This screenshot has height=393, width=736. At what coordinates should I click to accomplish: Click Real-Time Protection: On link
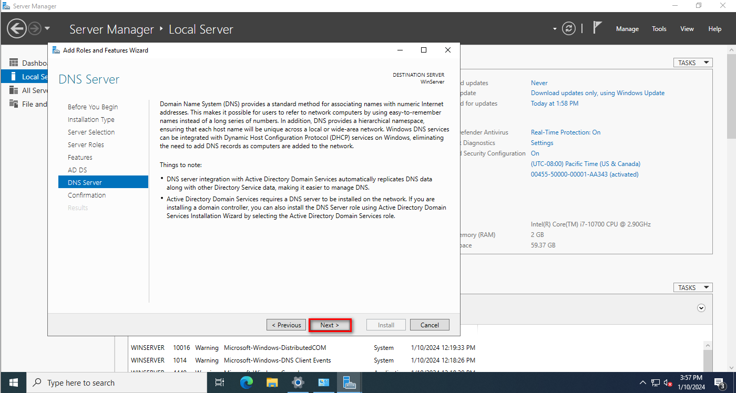pyautogui.click(x=565, y=132)
